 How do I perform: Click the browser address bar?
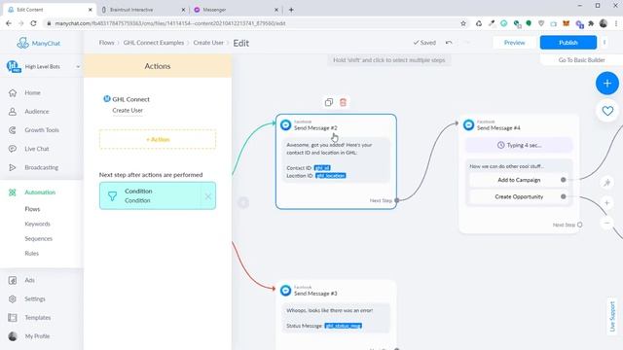pyautogui.click(x=254, y=23)
